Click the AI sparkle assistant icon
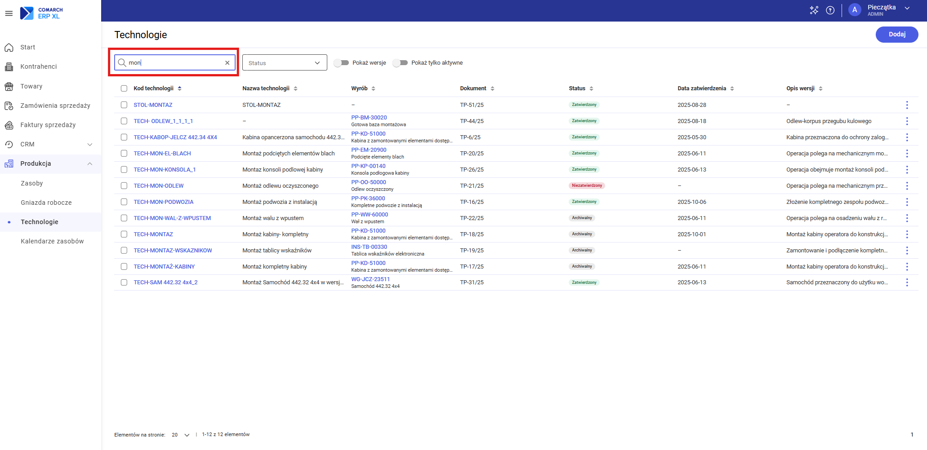Screen dimensions: 927x450 pyautogui.click(x=814, y=10)
